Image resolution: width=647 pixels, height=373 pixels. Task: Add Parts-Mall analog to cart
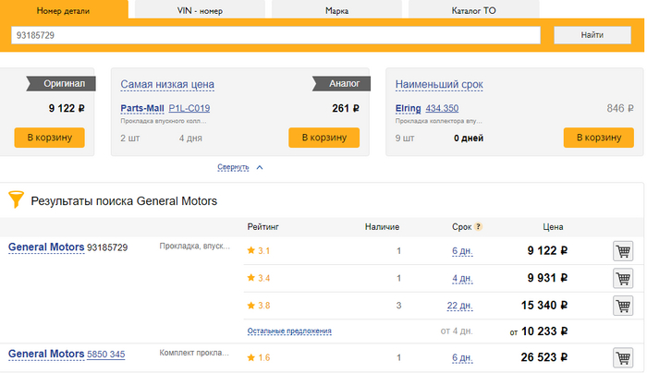tap(323, 138)
